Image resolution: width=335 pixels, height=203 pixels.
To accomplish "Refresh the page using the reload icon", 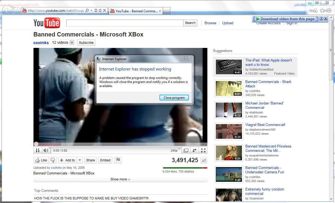I will point(100,11).
